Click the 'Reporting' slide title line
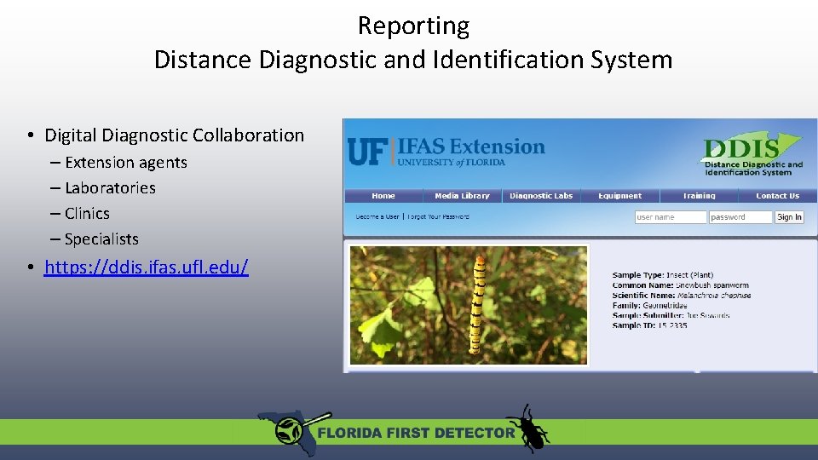Screen dimensions: 818x460 coord(414,26)
